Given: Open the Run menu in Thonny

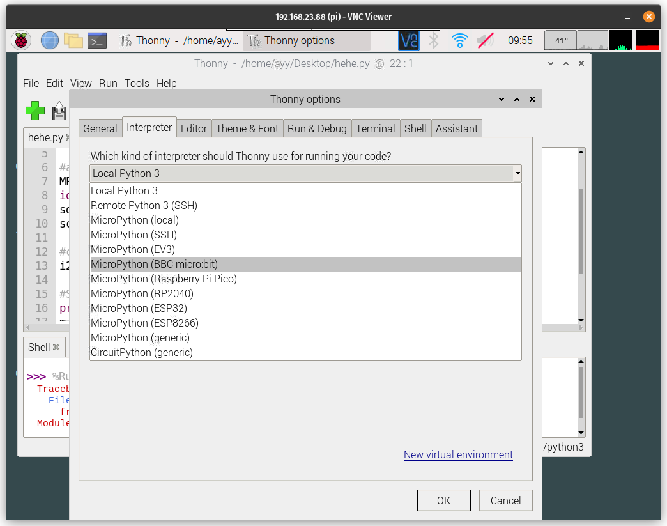Looking at the screenshot, I should pos(108,84).
